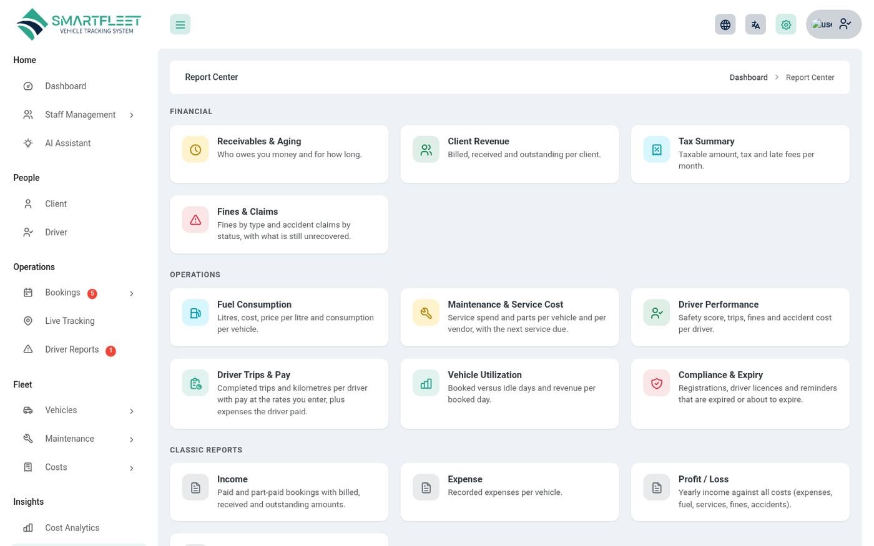
Task: Open Dashboard in the sidebar
Action: click(79, 86)
